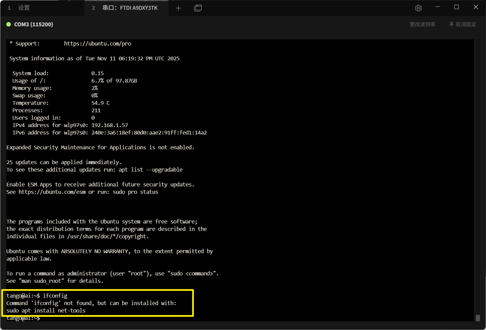Image resolution: width=486 pixels, height=330 pixels.
Task: Click the IPv4 address 192.168.1.57
Action: click(x=110, y=125)
